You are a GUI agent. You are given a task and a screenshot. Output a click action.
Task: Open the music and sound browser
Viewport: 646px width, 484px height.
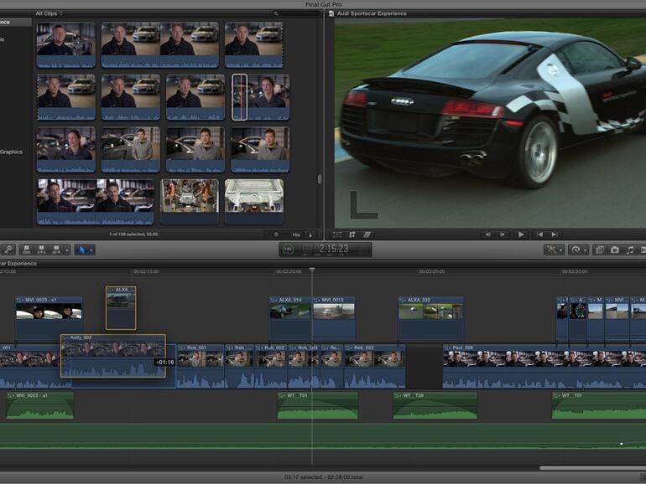pyautogui.click(x=630, y=250)
